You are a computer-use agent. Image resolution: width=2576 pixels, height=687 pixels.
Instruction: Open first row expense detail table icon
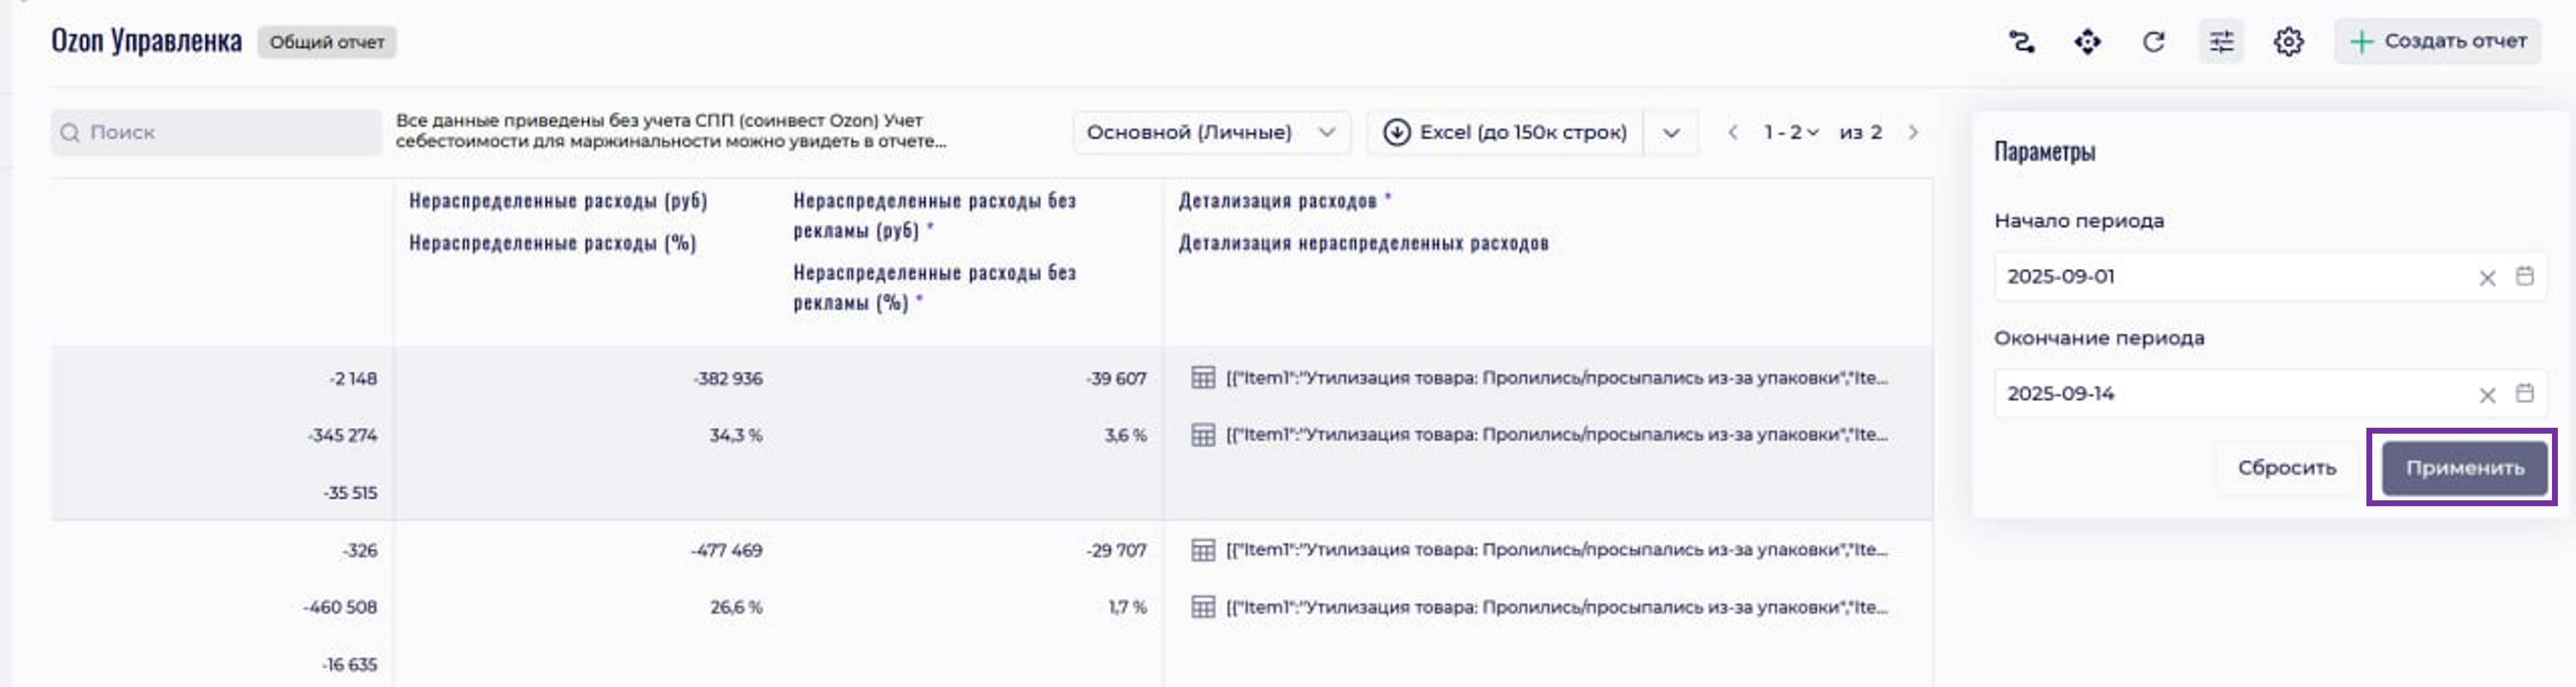[1203, 378]
